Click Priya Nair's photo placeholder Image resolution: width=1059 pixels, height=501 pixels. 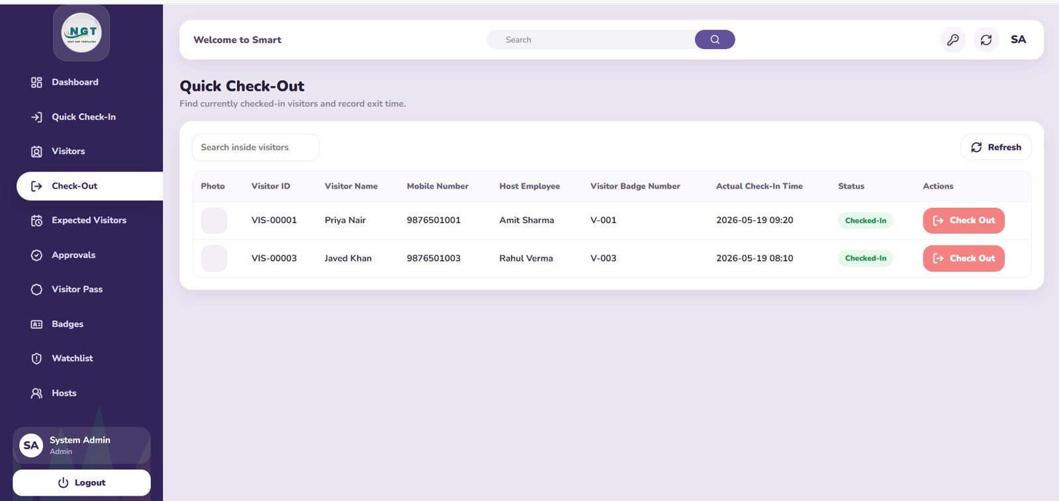(x=214, y=220)
